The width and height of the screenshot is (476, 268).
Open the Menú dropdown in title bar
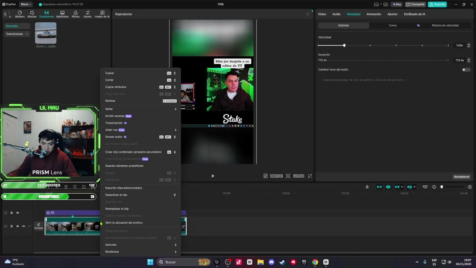26,4
